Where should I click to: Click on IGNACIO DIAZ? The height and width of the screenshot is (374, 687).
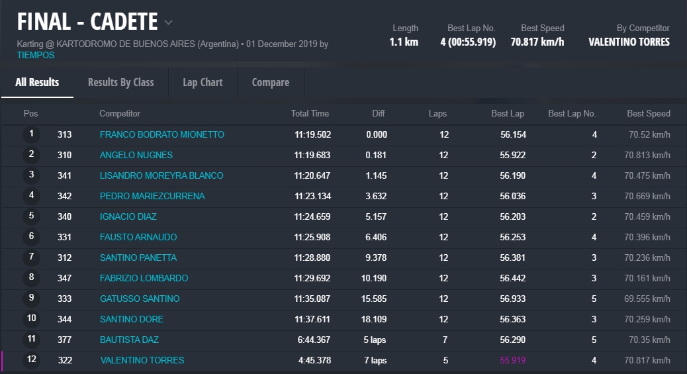pyautogui.click(x=127, y=217)
